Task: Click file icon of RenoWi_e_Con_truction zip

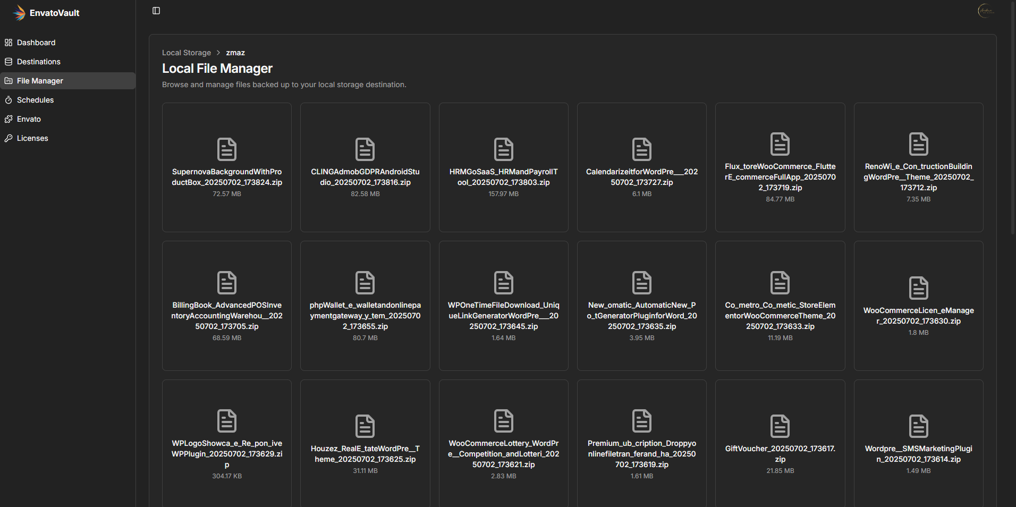Action: (x=919, y=144)
